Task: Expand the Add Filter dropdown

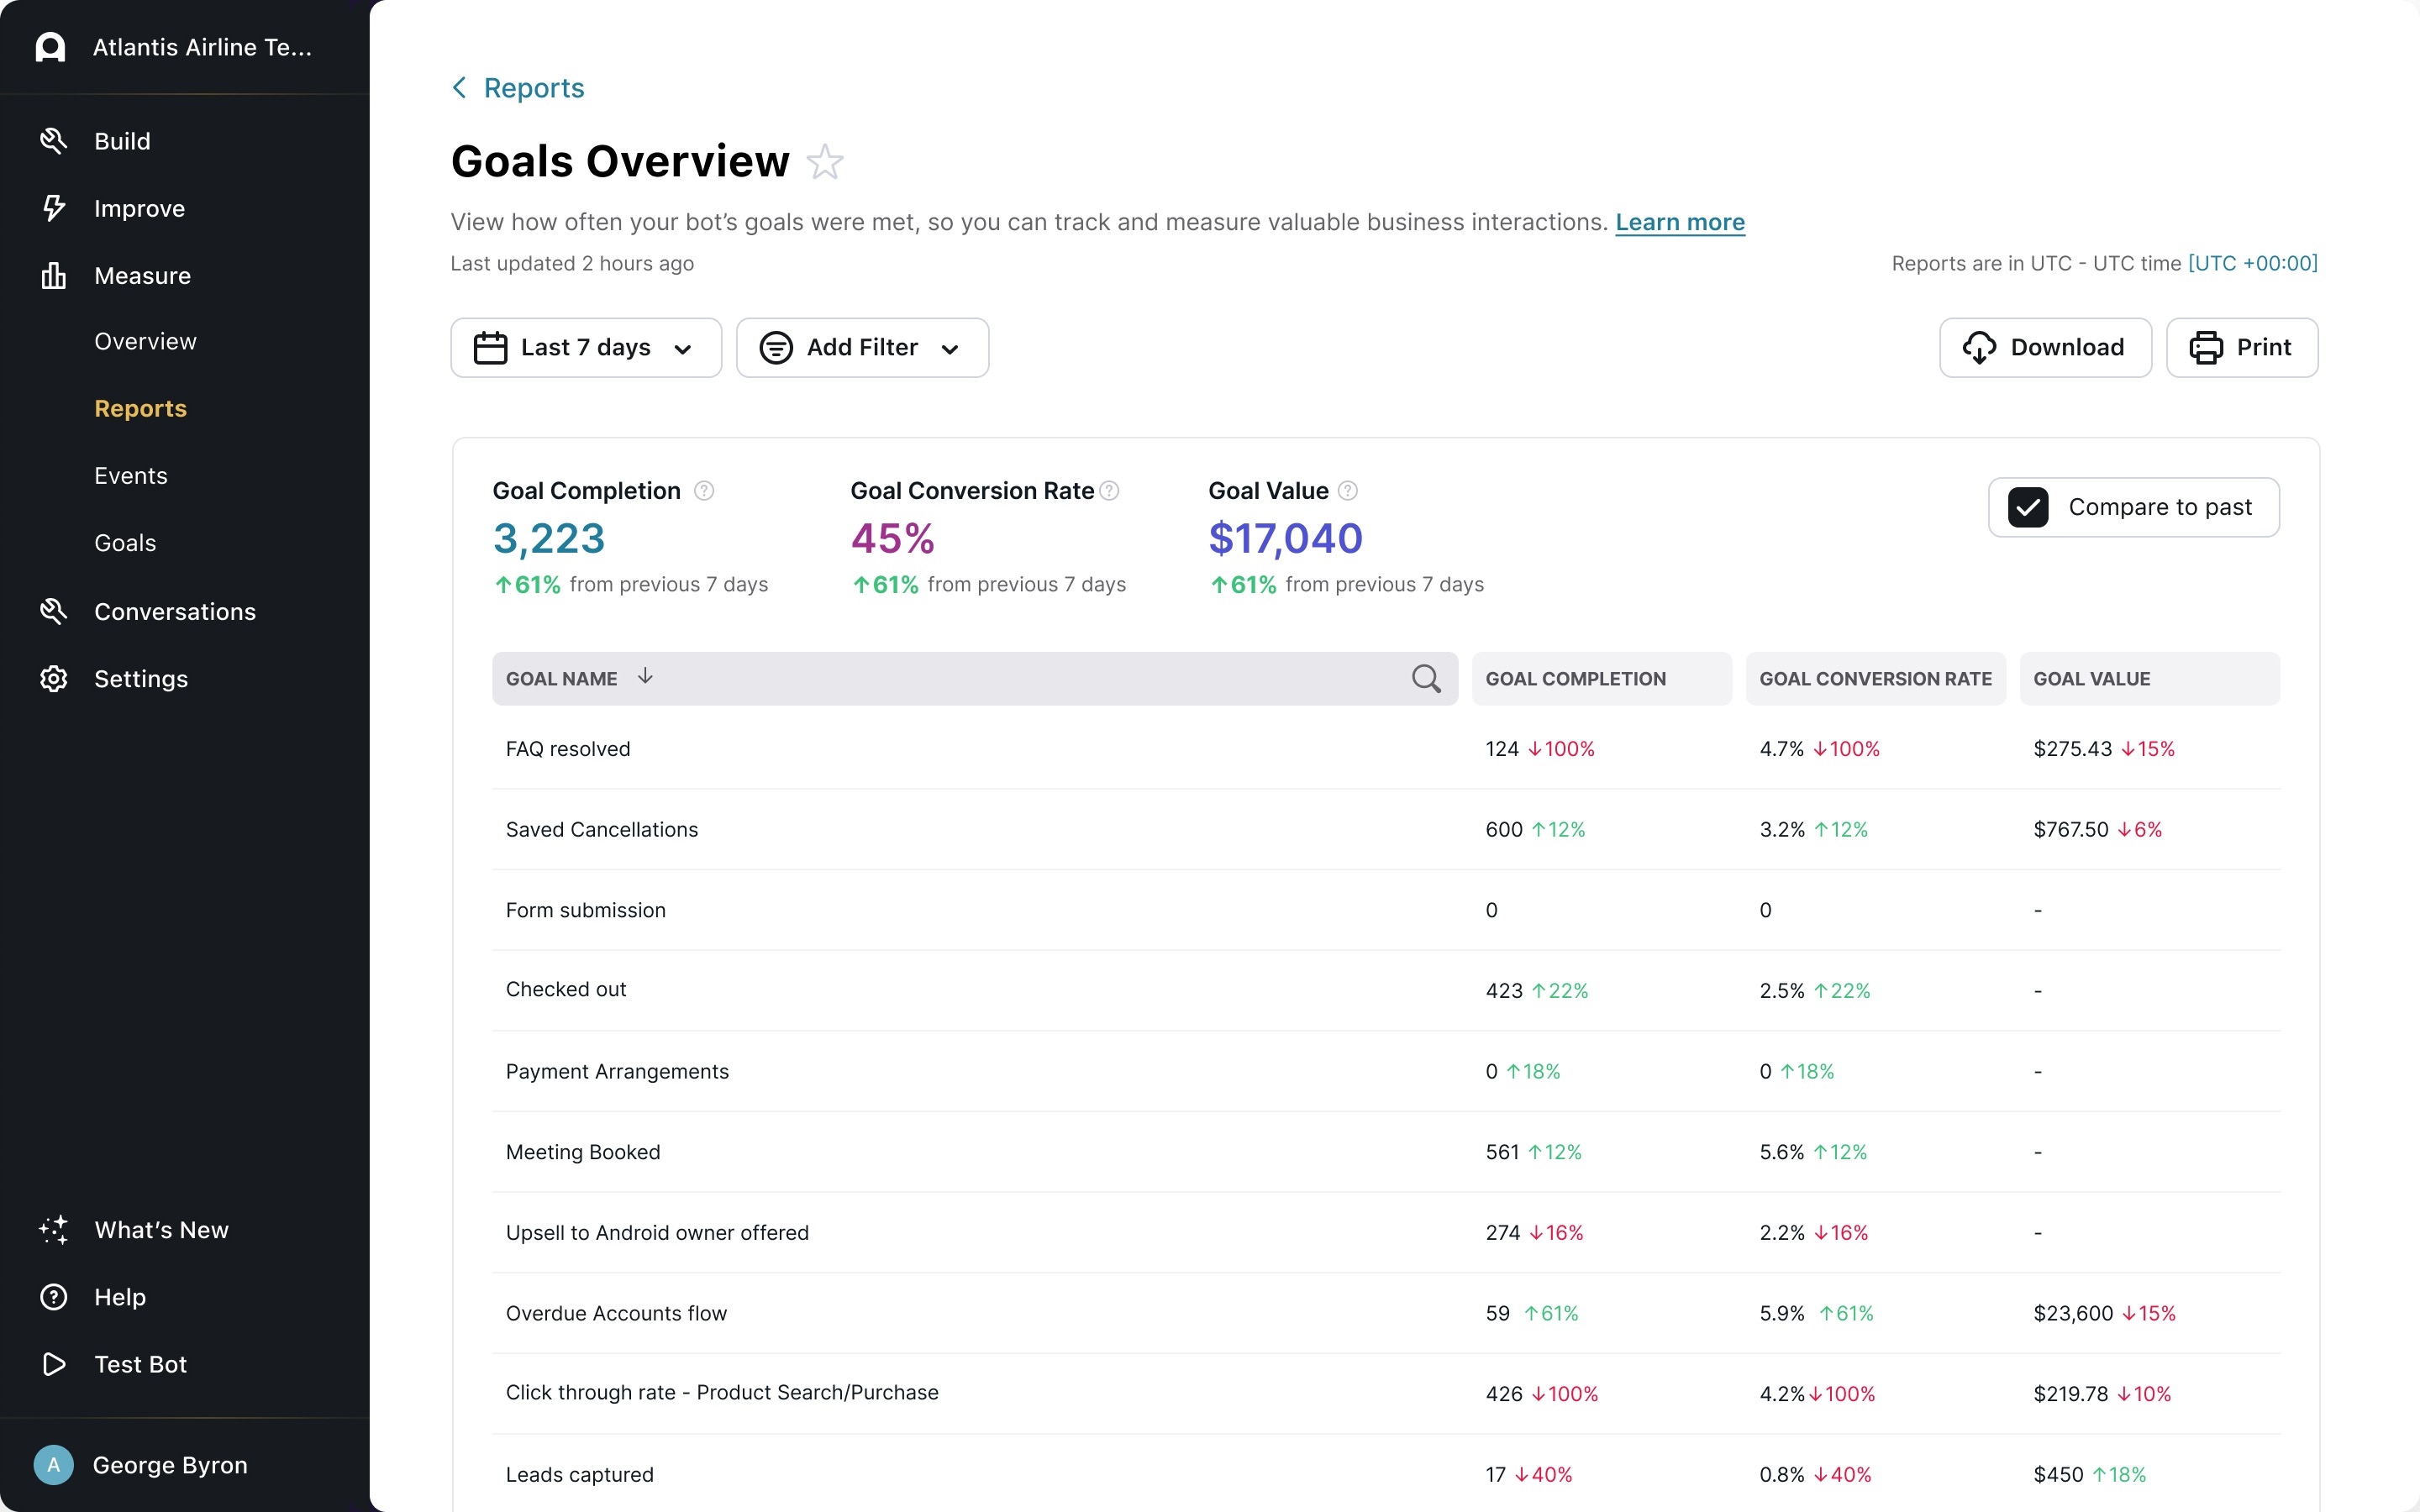Action: click(x=862, y=348)
